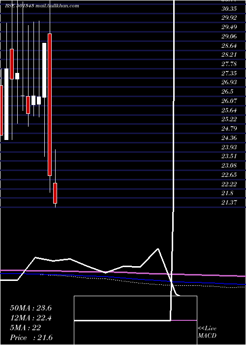Click the 12MA : 22.4 reading
Image resolution: width=246 pixels, height=345 pixels.
click(31, 318)
